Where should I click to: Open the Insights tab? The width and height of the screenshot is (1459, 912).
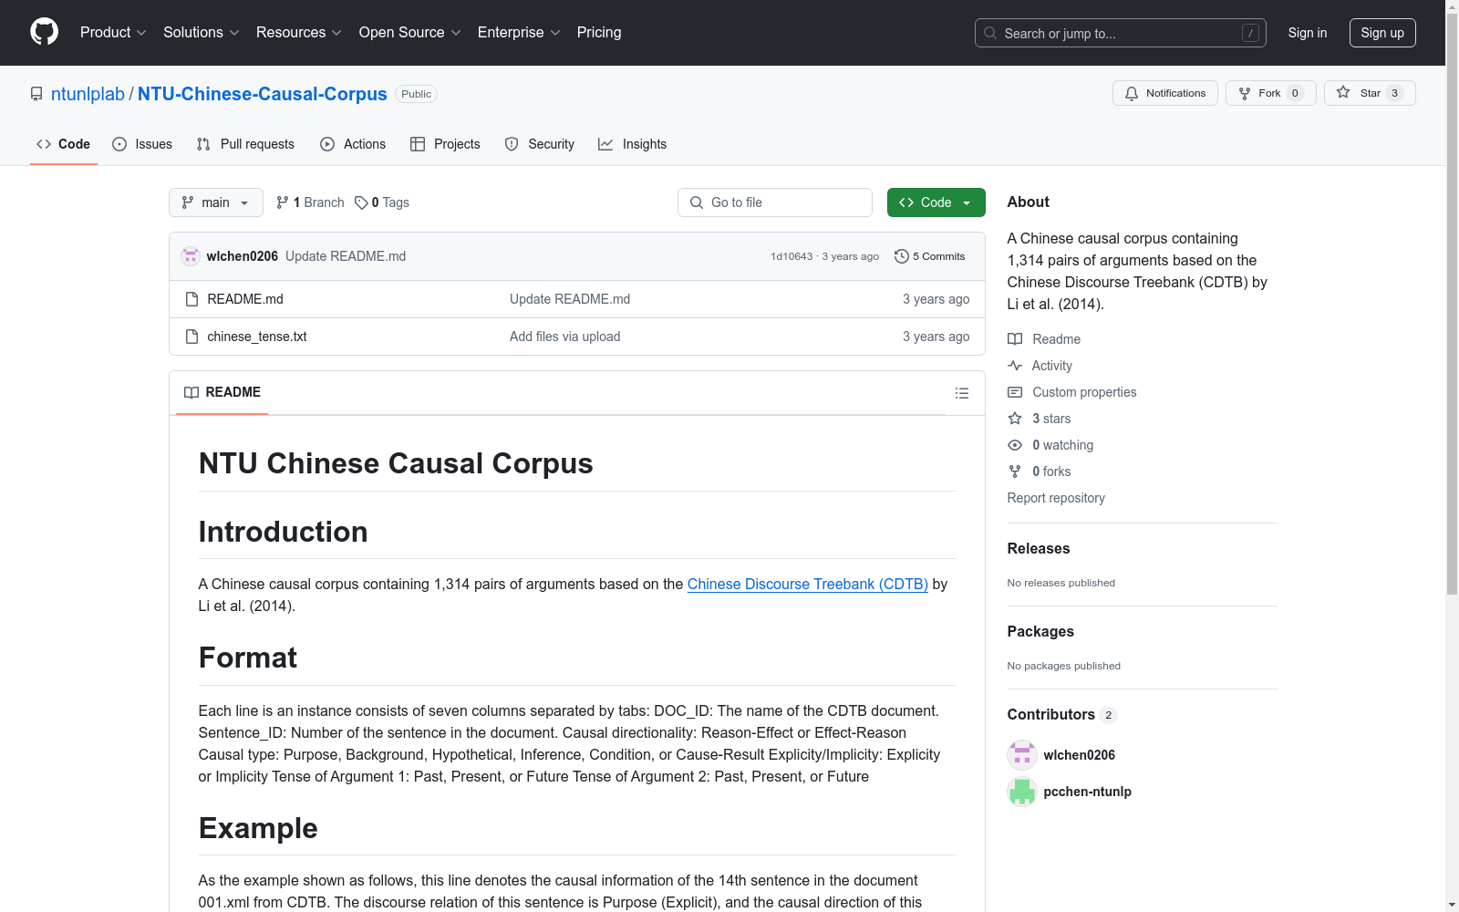pyautogui.click(x=633, y=144)
